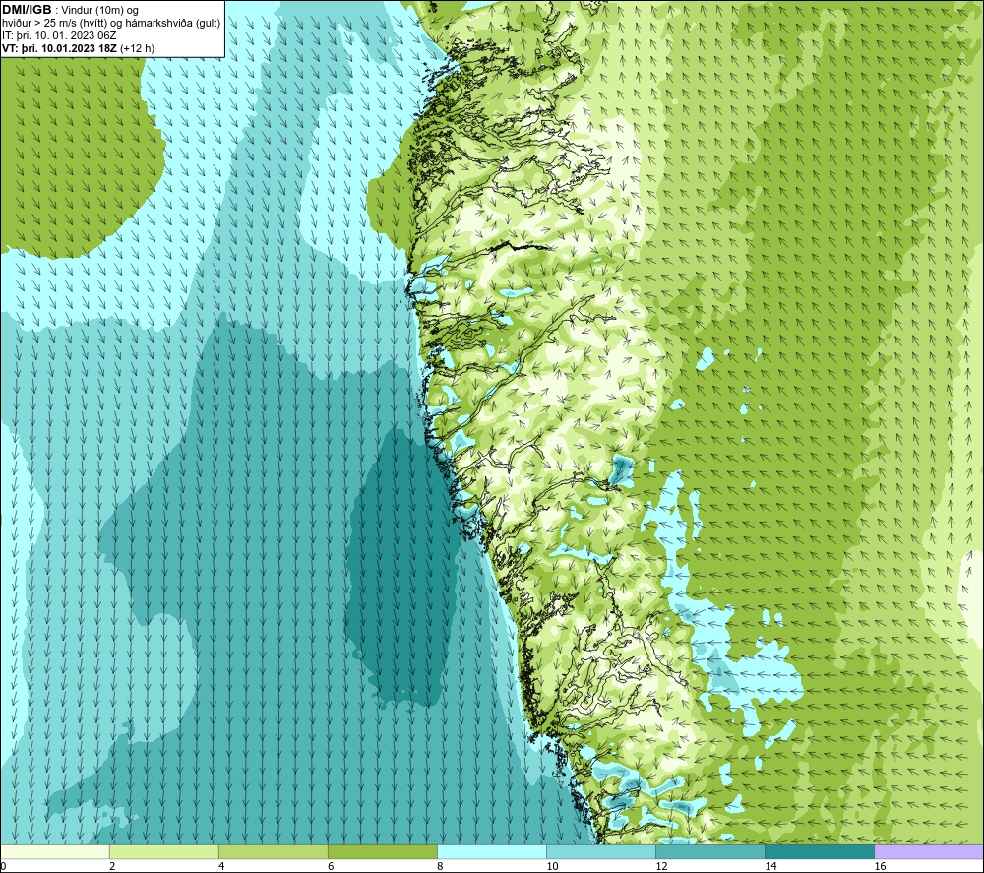Click the '(+12 h)' forecast offset text
984x873 pixels.
coord(137,48)
